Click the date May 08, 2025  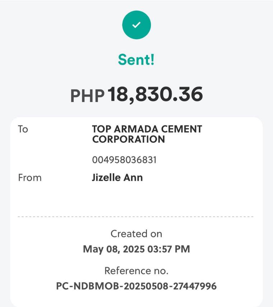pyautogui.click(x=114, y=249)
